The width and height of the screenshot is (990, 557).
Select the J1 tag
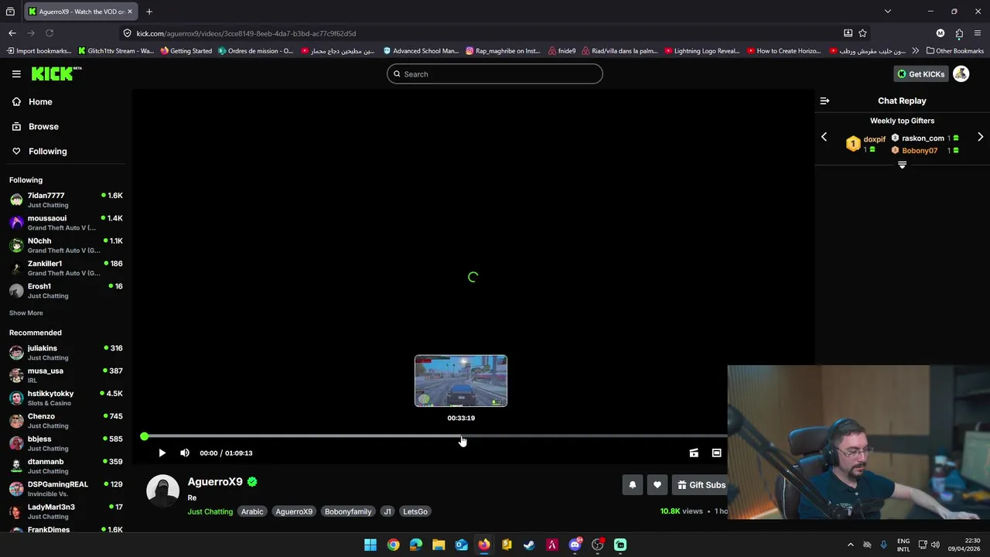[x=387, y=511]
